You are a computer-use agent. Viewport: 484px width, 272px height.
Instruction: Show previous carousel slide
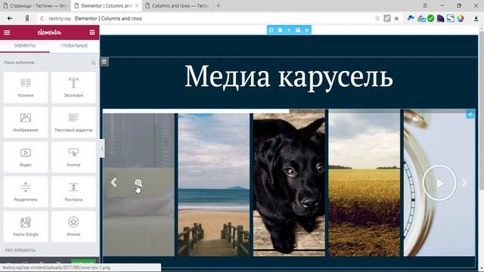coord(113,183)
